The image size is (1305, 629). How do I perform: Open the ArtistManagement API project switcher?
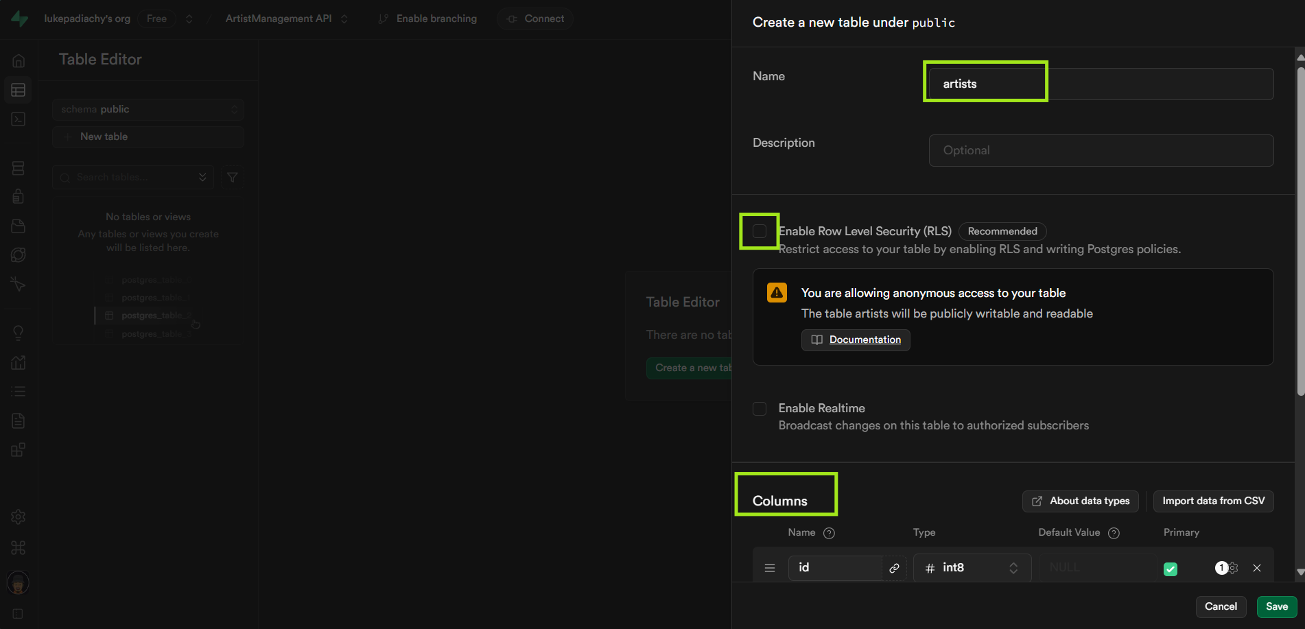(x=344, y=19)
